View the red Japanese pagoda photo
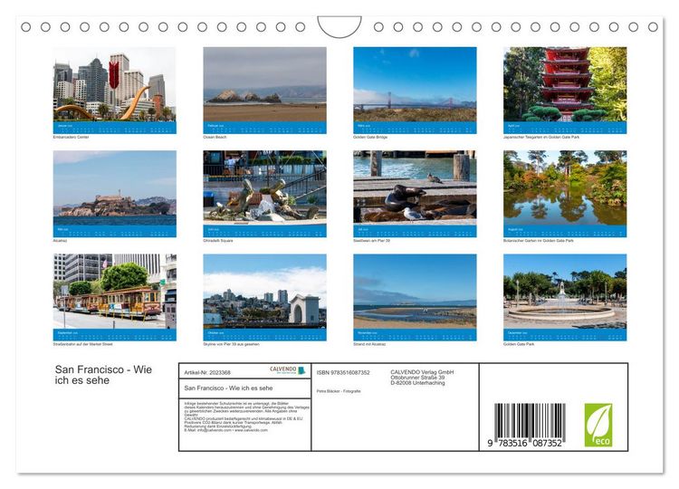The image size is (679, 489). pos(565,83)
